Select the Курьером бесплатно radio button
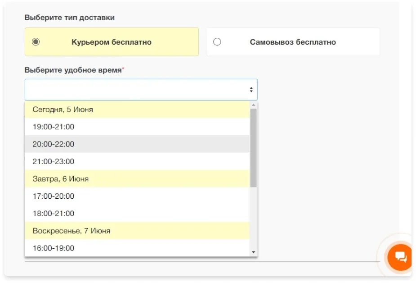 tap(36, 42)
